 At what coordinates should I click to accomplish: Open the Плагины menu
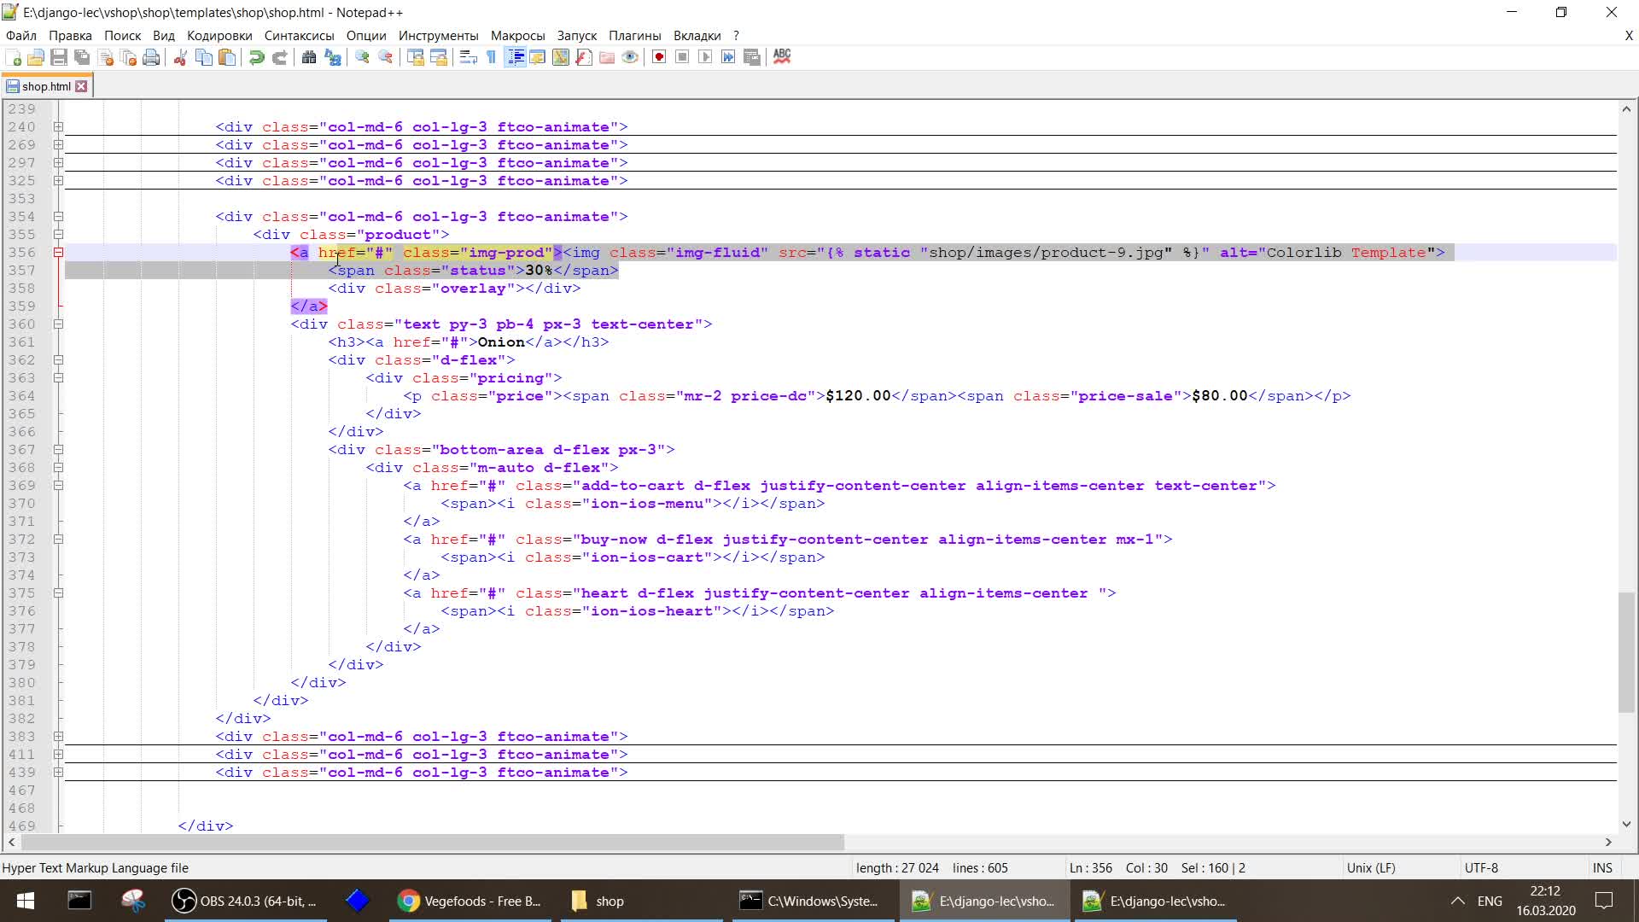[x=634, y=35]
